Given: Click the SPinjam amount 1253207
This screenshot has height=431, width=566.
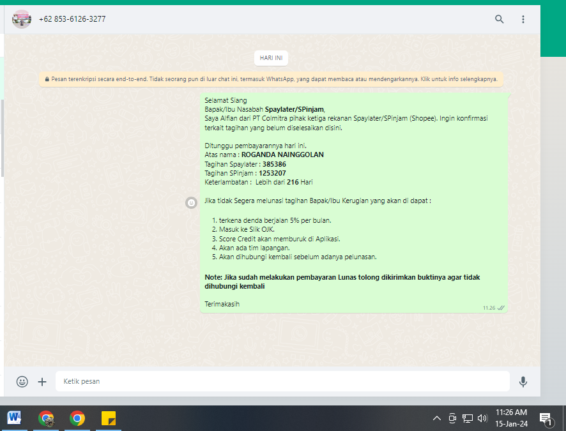Looking at the screenshot, I should tap(272, 173).
